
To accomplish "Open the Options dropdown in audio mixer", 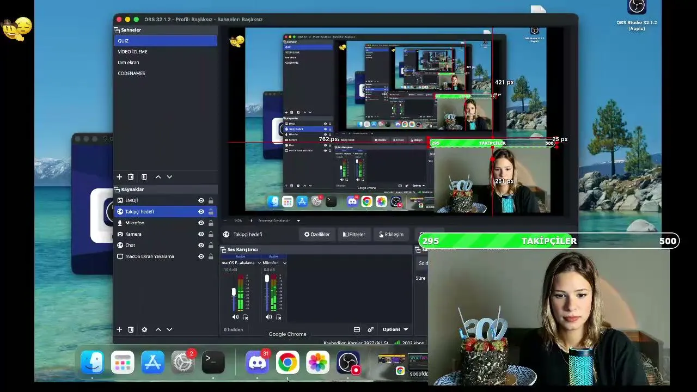I will [x=395, y=329].
